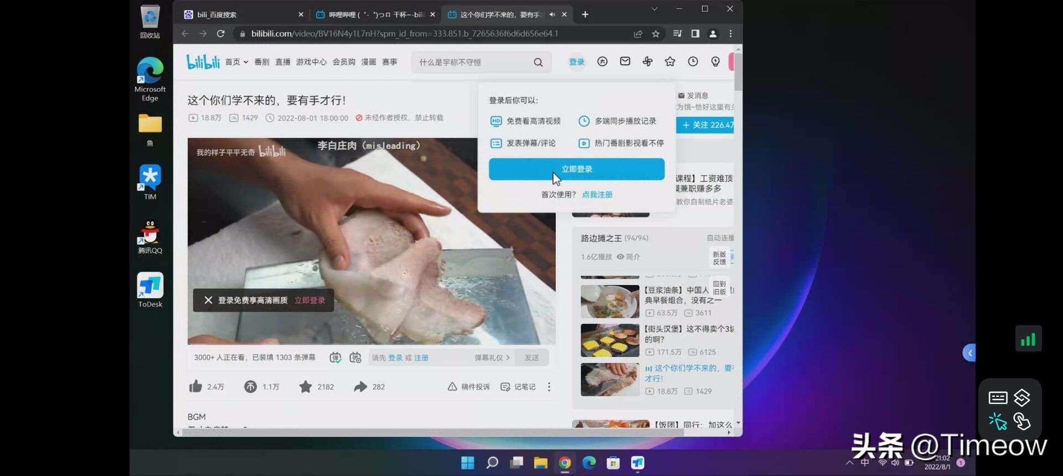Click 登录 link in danmaku input
Screen dimensions: 1063x476
coord(395,358)
